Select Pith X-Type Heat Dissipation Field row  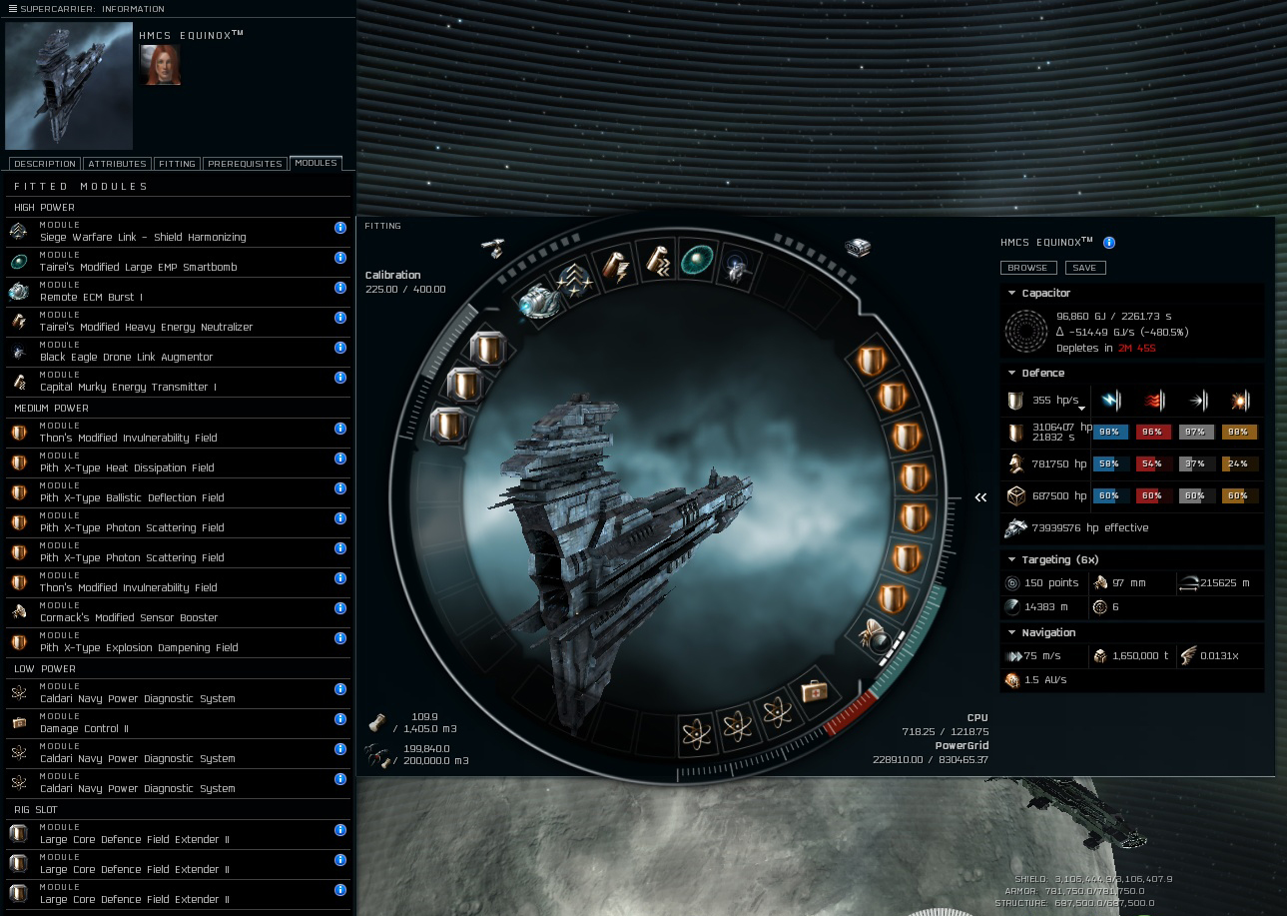click(x=178, y=462)
